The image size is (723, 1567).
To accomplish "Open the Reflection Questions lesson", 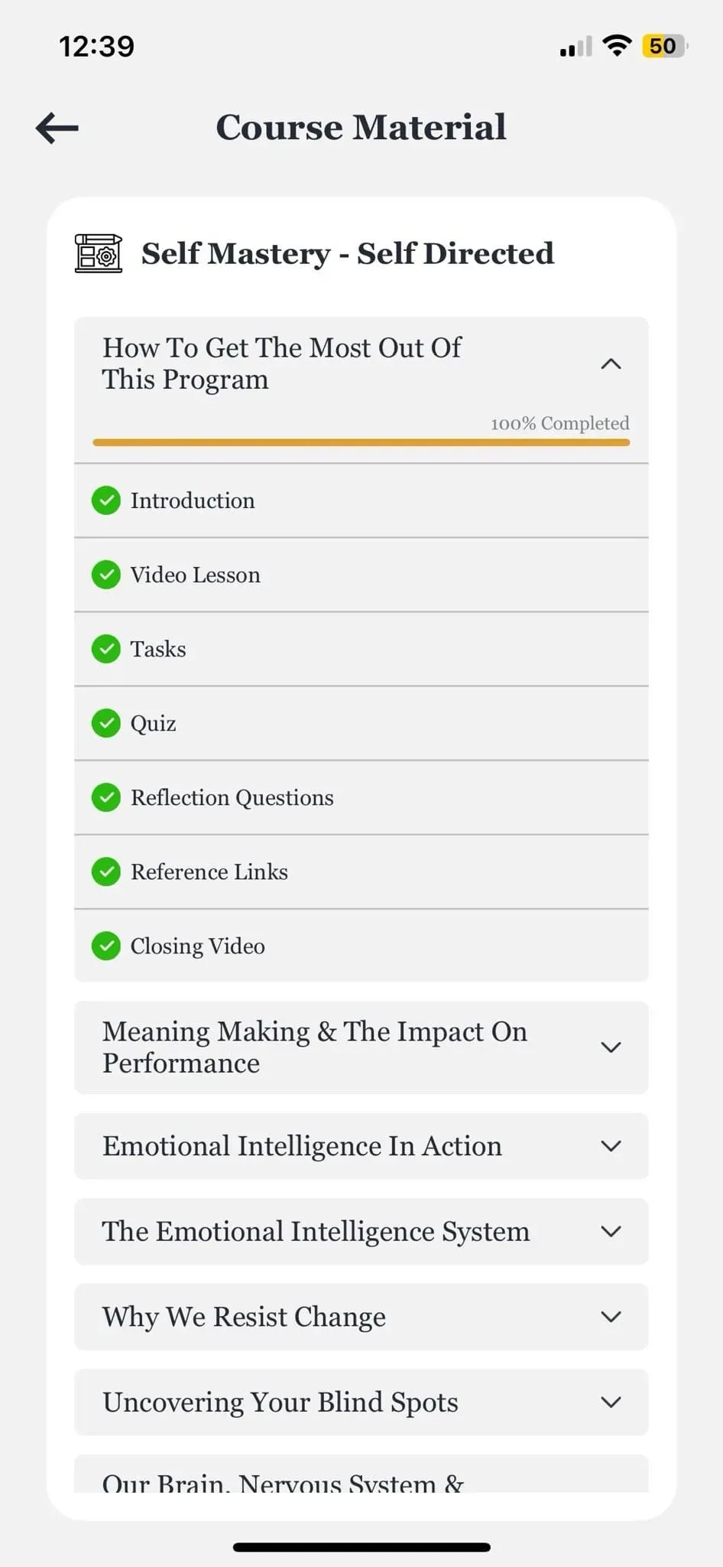I will 232,797.
